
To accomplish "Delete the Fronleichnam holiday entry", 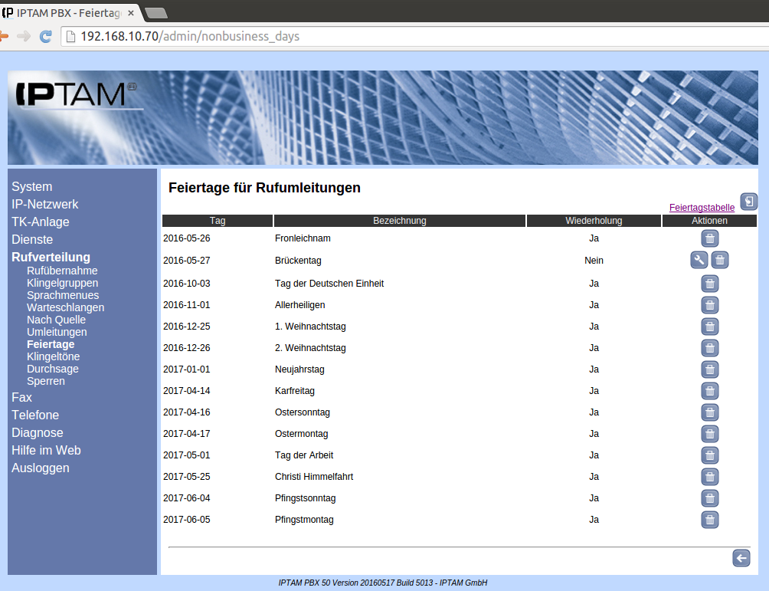I will click(x=710, y=239).
